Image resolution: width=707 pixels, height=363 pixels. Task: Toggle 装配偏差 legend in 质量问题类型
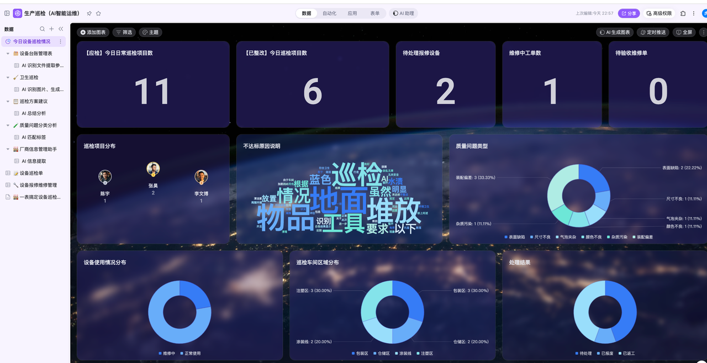642,237
